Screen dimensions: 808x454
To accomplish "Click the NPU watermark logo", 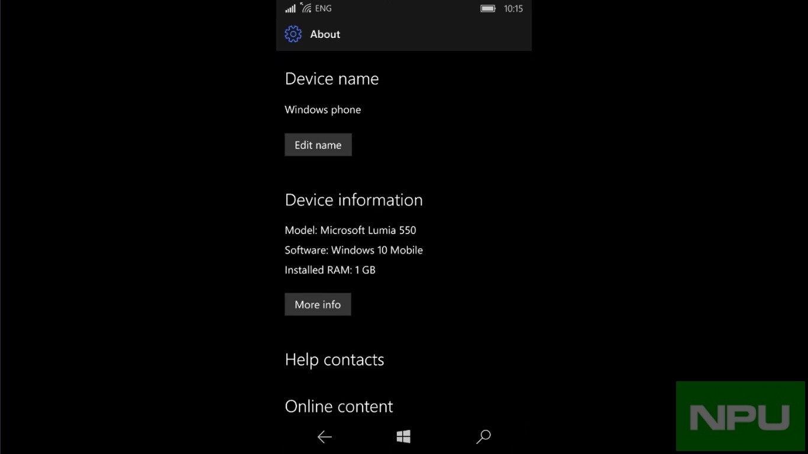I will 740,417.
